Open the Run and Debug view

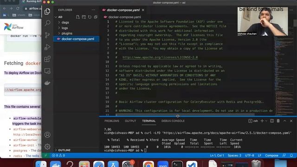(x=47, y=47)
